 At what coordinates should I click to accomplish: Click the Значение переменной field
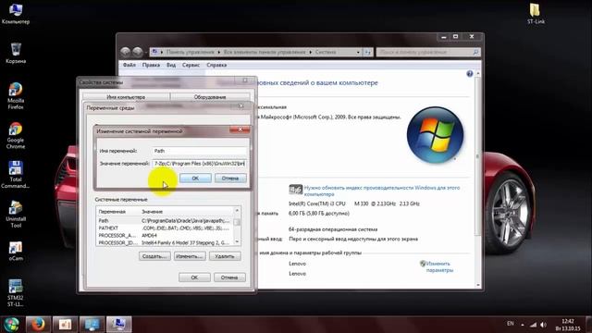click(x=200, y=164)
